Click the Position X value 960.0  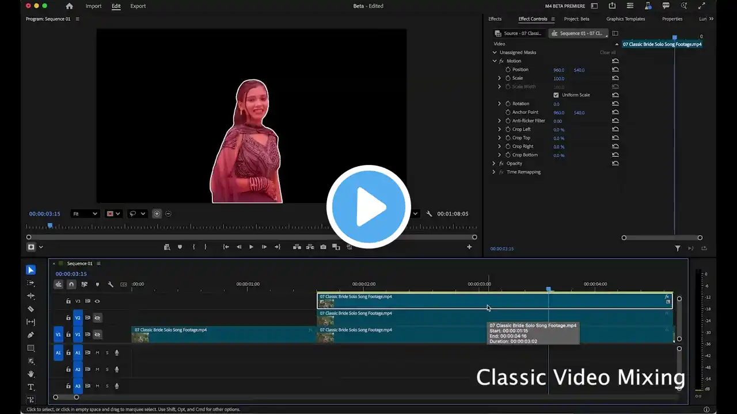559,70
